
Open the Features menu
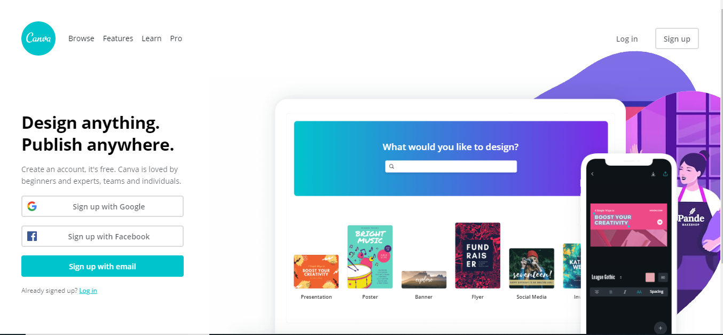(118, 38)
